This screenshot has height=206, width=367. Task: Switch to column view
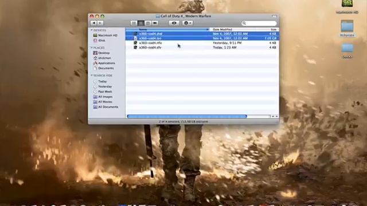pos(148,23)
